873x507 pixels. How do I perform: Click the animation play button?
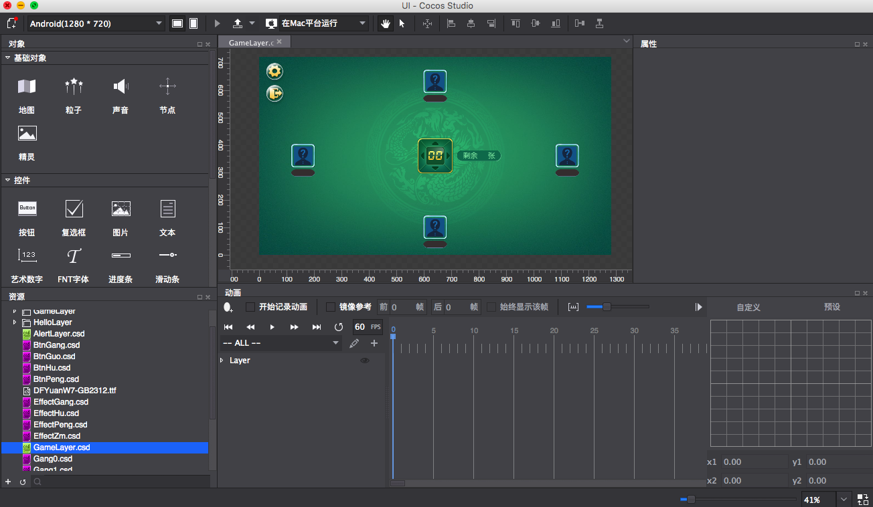(272, 327)
